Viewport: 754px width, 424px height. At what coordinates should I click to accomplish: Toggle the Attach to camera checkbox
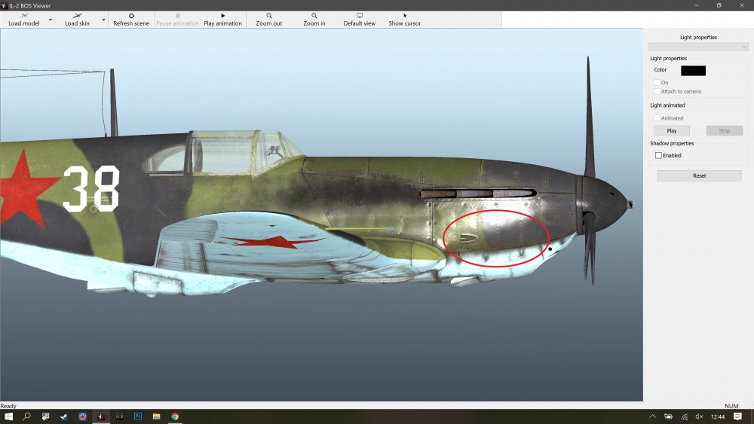[x=657, y=91]
